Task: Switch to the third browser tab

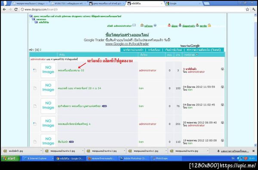Action: tap(107, 3)
